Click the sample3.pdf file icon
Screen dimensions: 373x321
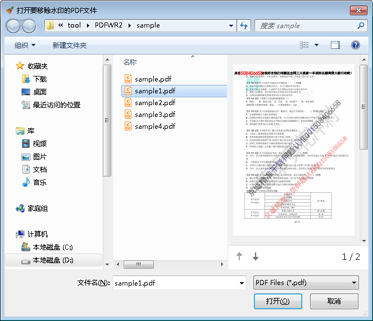[x=128, y=114]
